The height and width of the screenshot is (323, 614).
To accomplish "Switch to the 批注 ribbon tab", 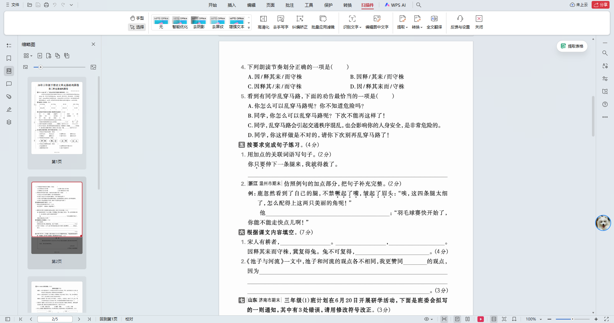I will pos(289,5).
